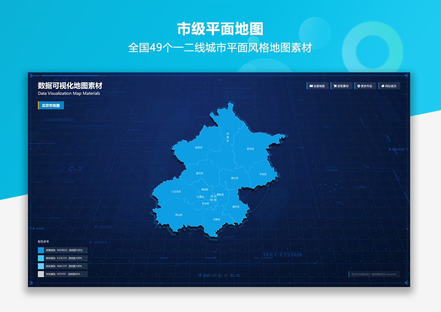Click the circled arrow icon for 更多作品
The image size is (441, 312).
click(358, 86)
